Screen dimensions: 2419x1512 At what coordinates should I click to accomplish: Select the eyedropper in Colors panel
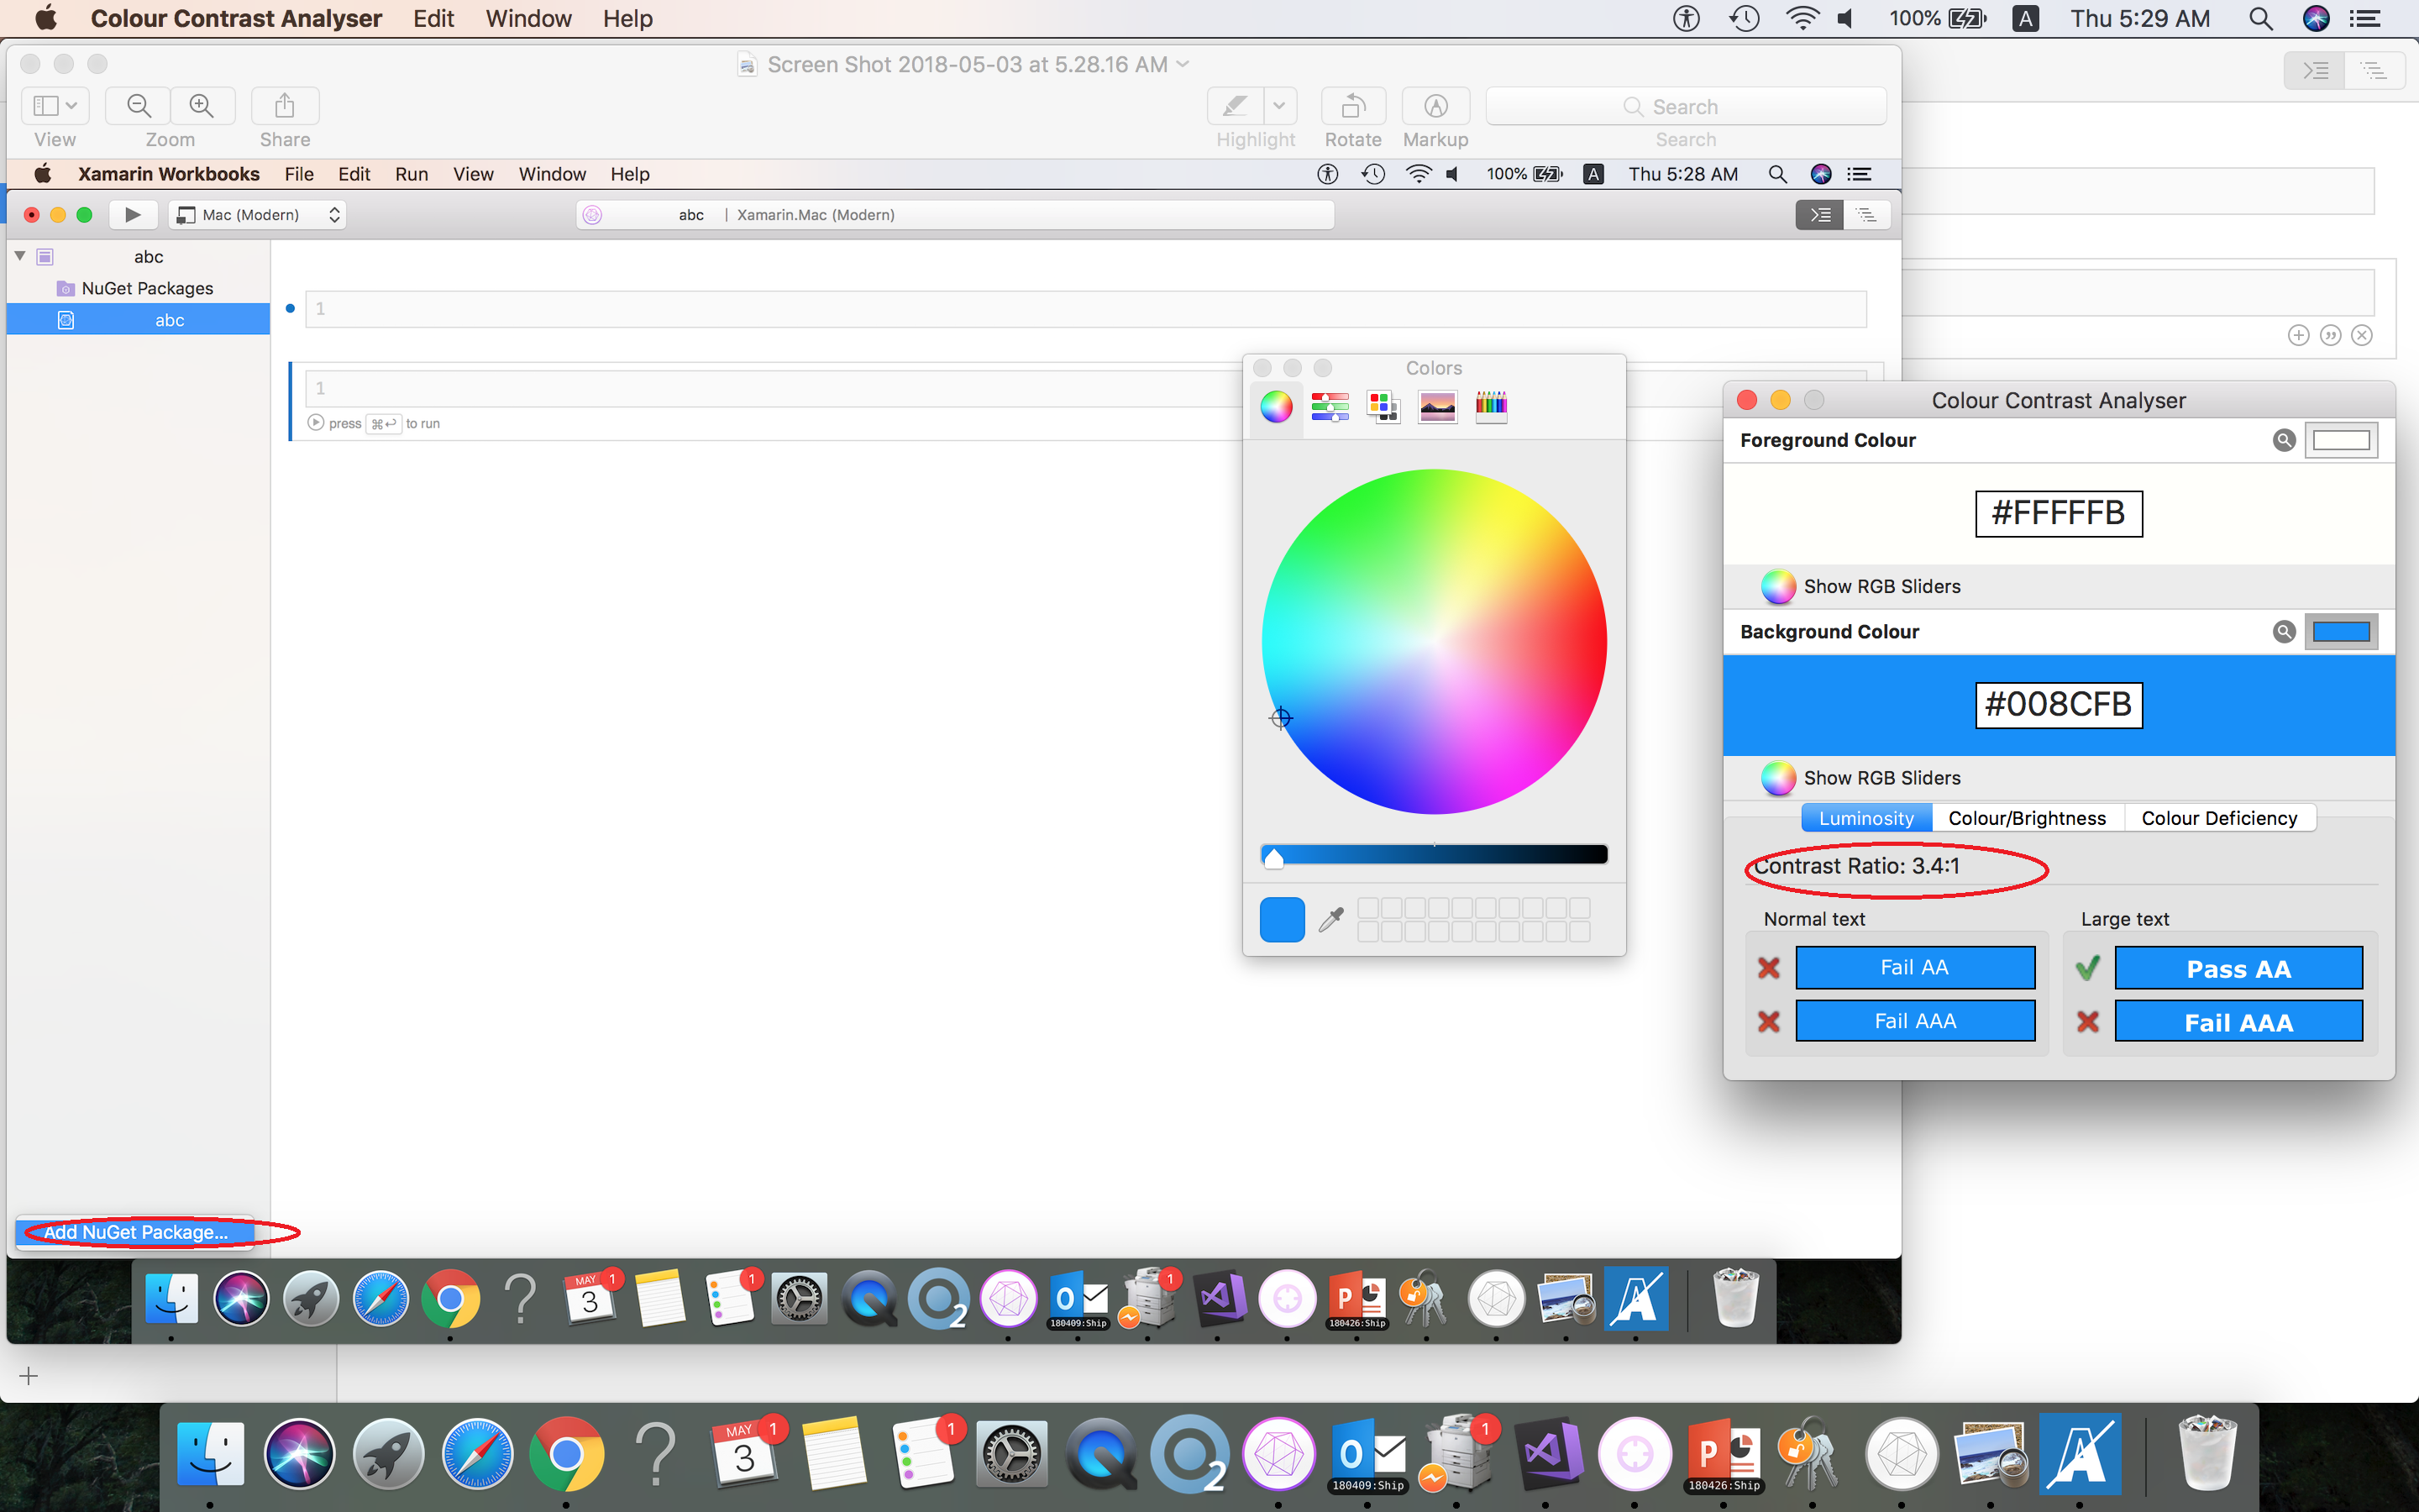pyautogui.click(x=1330, y=919)
